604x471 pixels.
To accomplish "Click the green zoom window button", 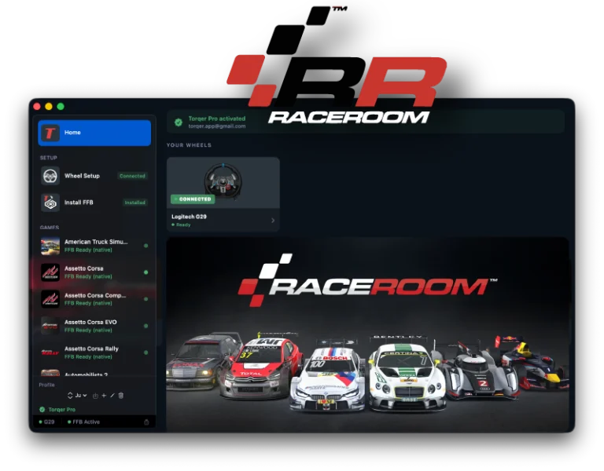I will point(61,107).
